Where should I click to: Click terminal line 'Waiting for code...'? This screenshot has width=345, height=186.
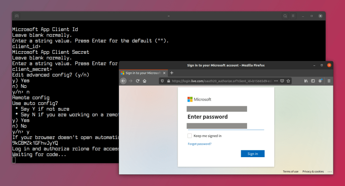(x=39, y=155)
